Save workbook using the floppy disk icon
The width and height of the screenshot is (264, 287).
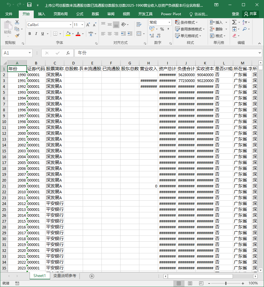(x=29, y=5)
